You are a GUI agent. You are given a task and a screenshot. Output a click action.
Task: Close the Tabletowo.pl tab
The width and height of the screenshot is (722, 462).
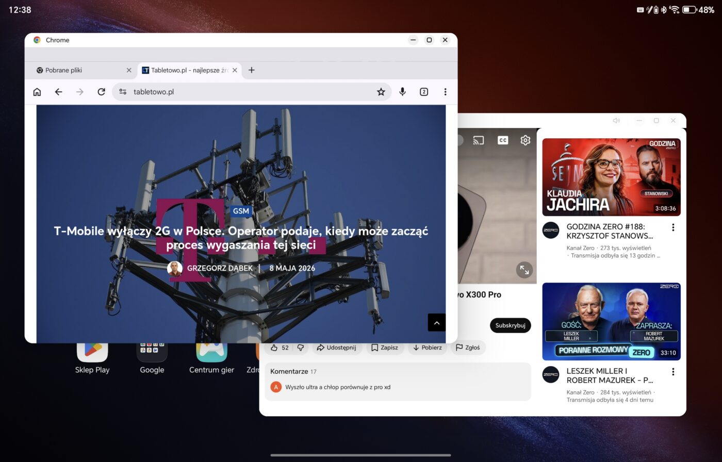click(235, 70)
